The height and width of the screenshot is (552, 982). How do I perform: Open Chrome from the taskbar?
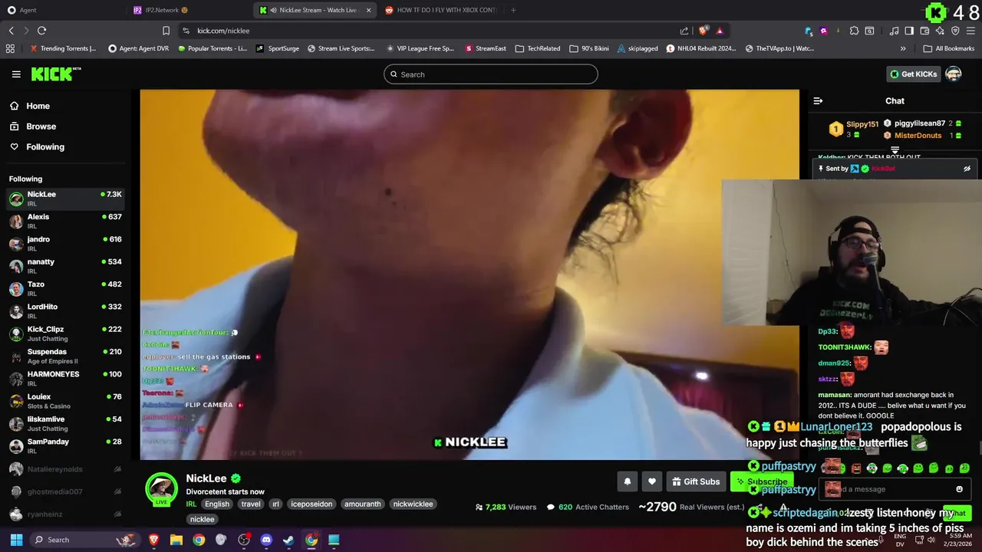(199, 540)
